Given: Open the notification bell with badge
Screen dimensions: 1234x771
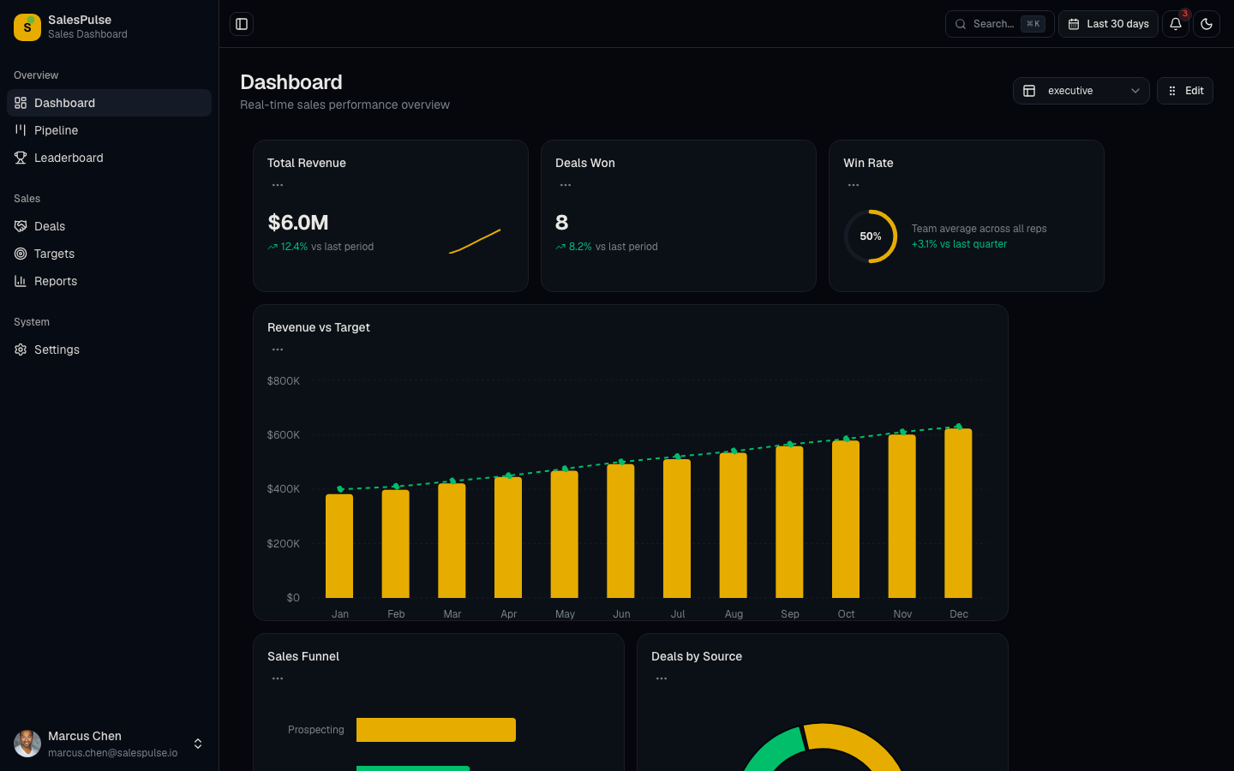Looking at the screenshot, I should 1175,24.
